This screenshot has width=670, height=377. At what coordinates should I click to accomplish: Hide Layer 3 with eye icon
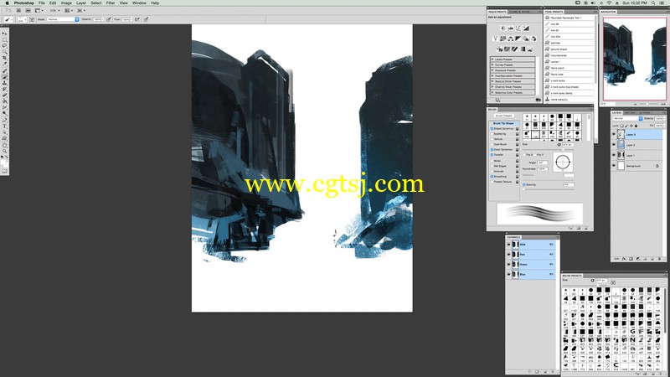click(x=614, y=134)
